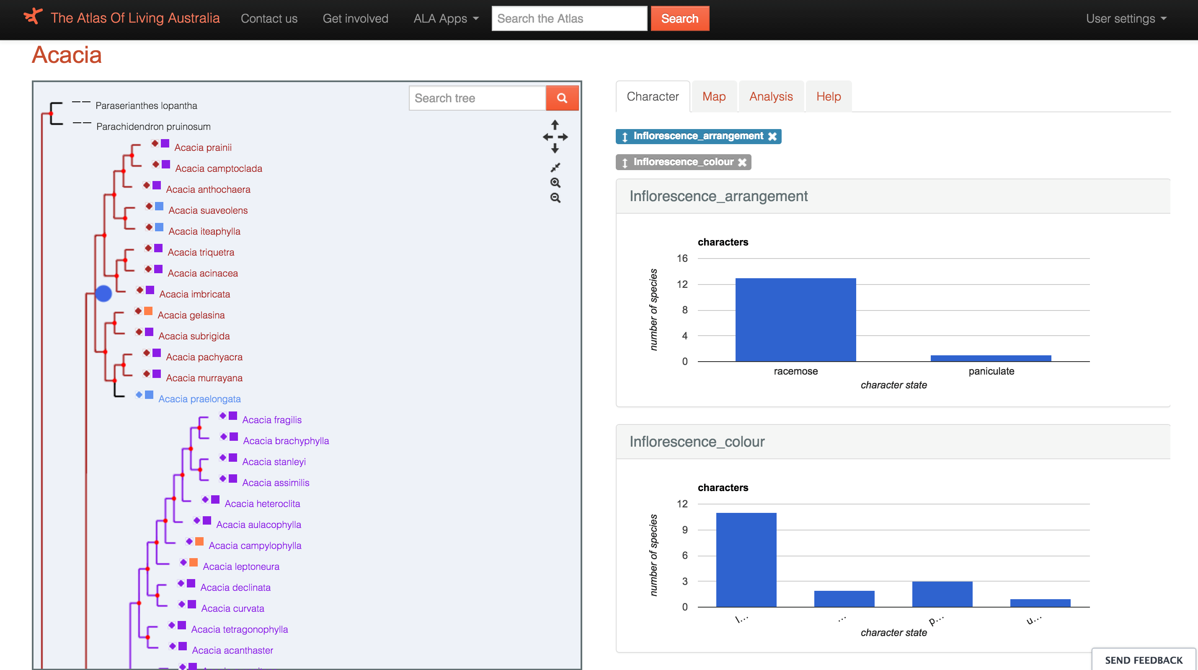Zoom in on the phylogenetic tree
Image resolution: width=1198 pixels, height=670 pixels.
pos(555,183)
